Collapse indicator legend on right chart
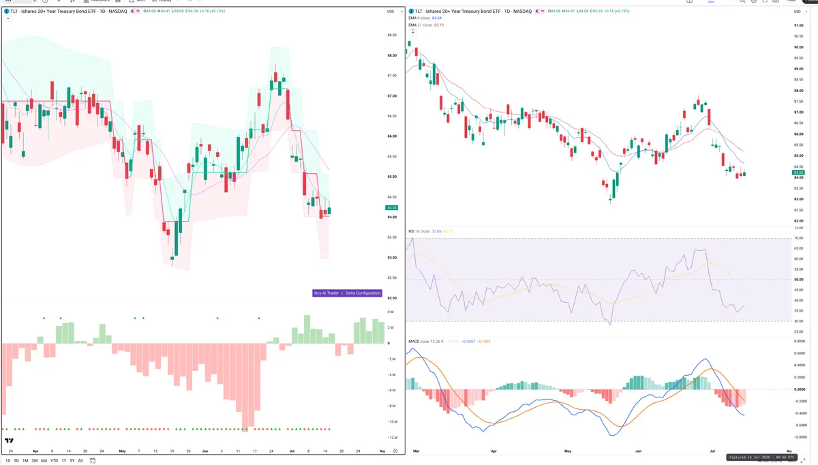This screenshot has height=465, width=818. [x=412, y=32]
